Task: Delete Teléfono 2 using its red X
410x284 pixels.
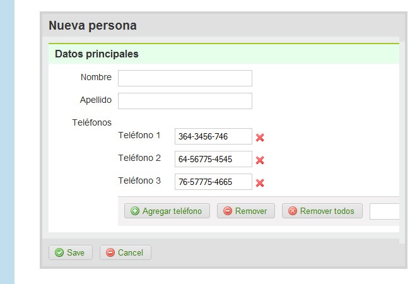Action: [259, 160]
